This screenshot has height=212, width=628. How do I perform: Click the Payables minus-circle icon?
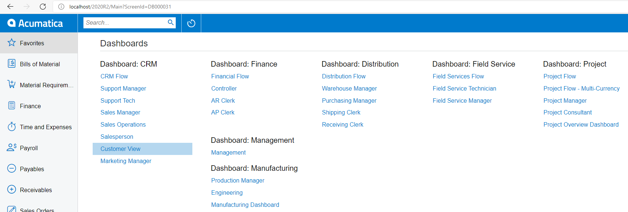(11, 169)
